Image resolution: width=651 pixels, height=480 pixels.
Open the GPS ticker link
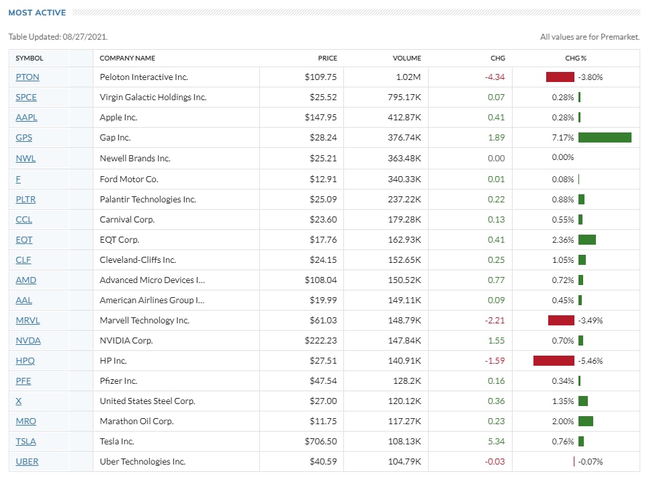coord(24,138)
